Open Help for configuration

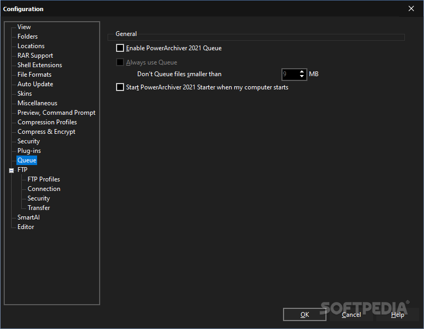[x=397, y=315]
